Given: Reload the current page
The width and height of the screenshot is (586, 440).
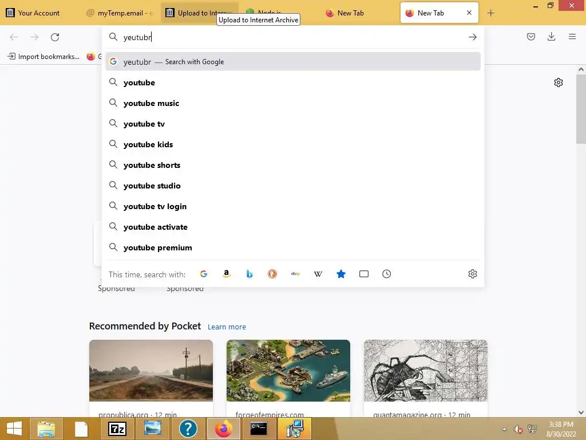Looking at the screenshot, I should [55, 37].
